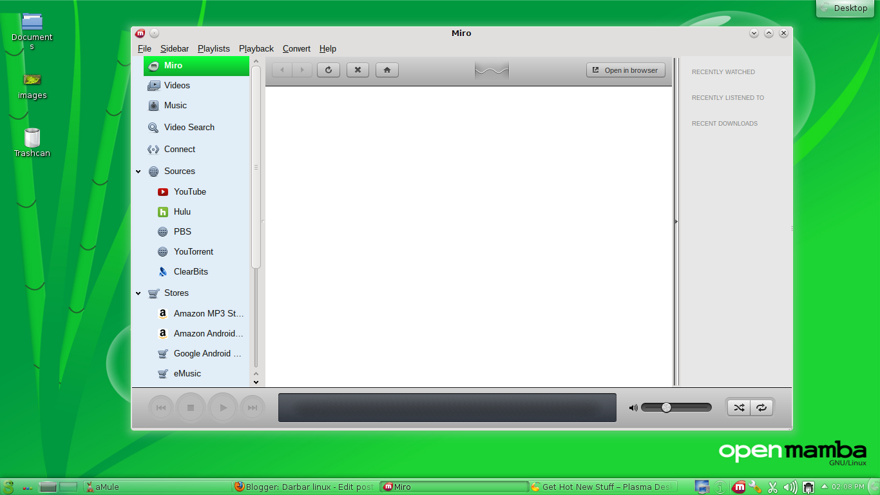This screenshot has height=495, width=880.
Task: Enable repeat playback mode
Action: (761, 407)
